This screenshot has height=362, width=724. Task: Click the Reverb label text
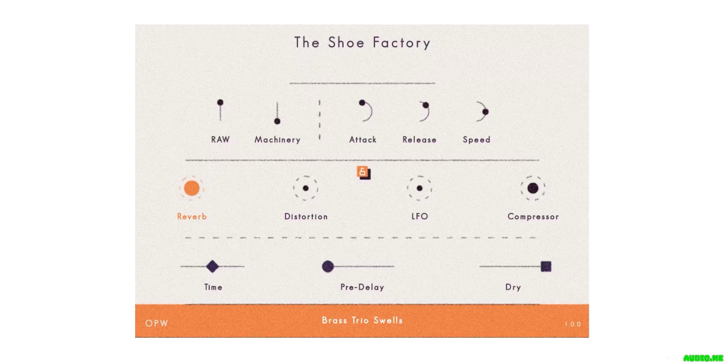pyautogui.click(x=192, y=217)
